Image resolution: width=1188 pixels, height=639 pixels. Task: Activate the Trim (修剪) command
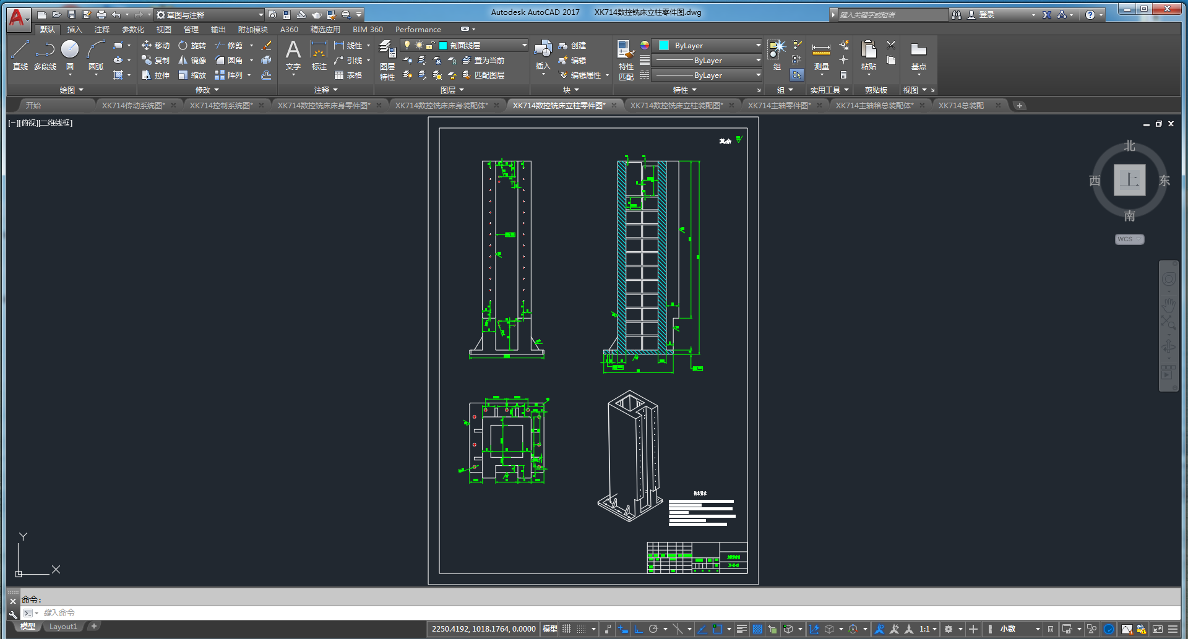point(228,45)
